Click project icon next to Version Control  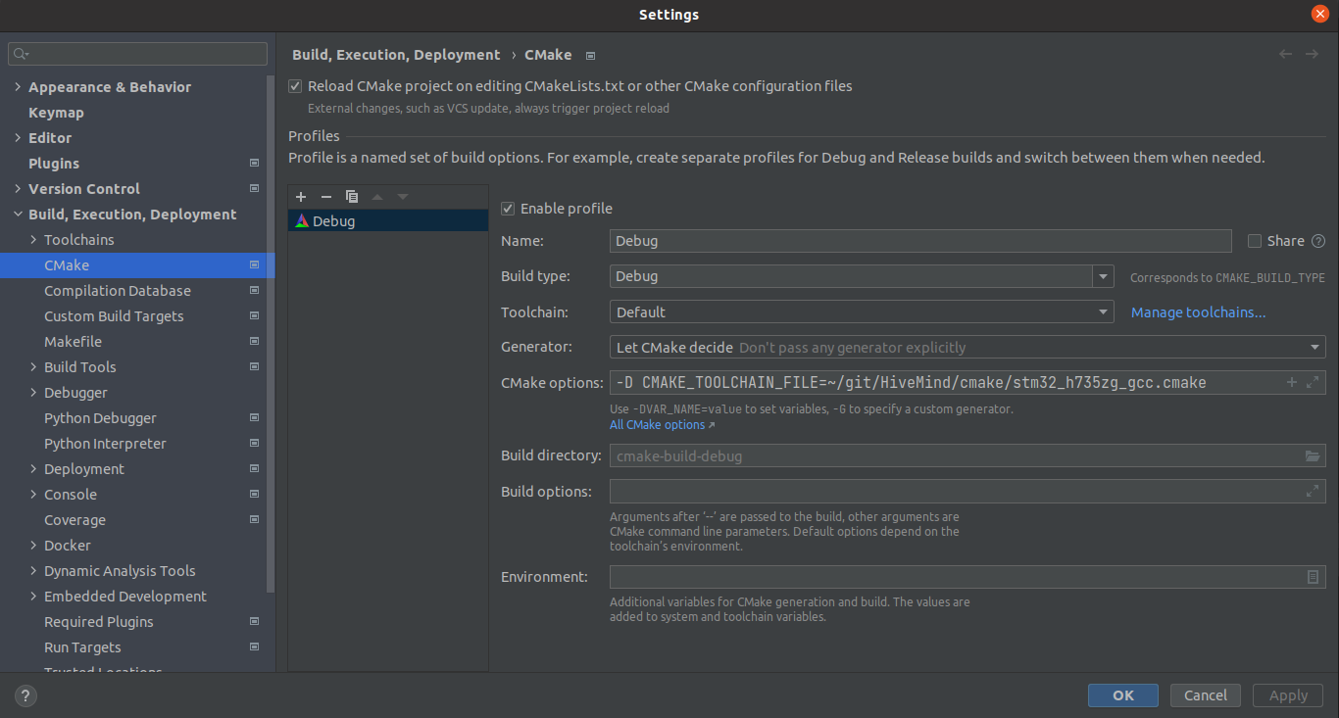coord(255,188)
